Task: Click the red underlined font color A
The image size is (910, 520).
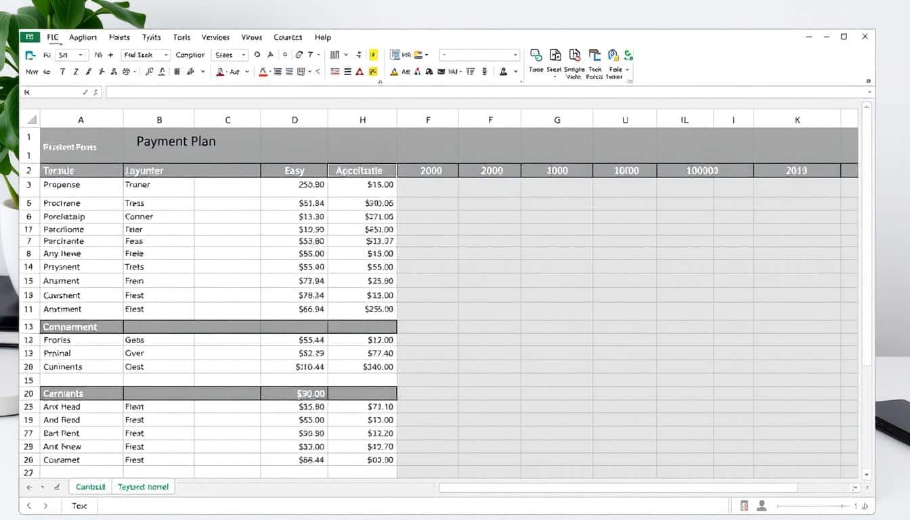Action: 264,71
